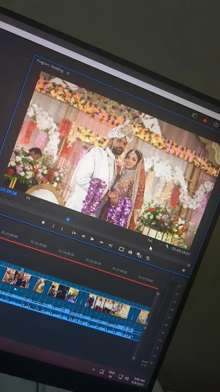Click the duration text 03:49:18:07
The width and height of the screenshot is (220, 392).
click(181, 251)
